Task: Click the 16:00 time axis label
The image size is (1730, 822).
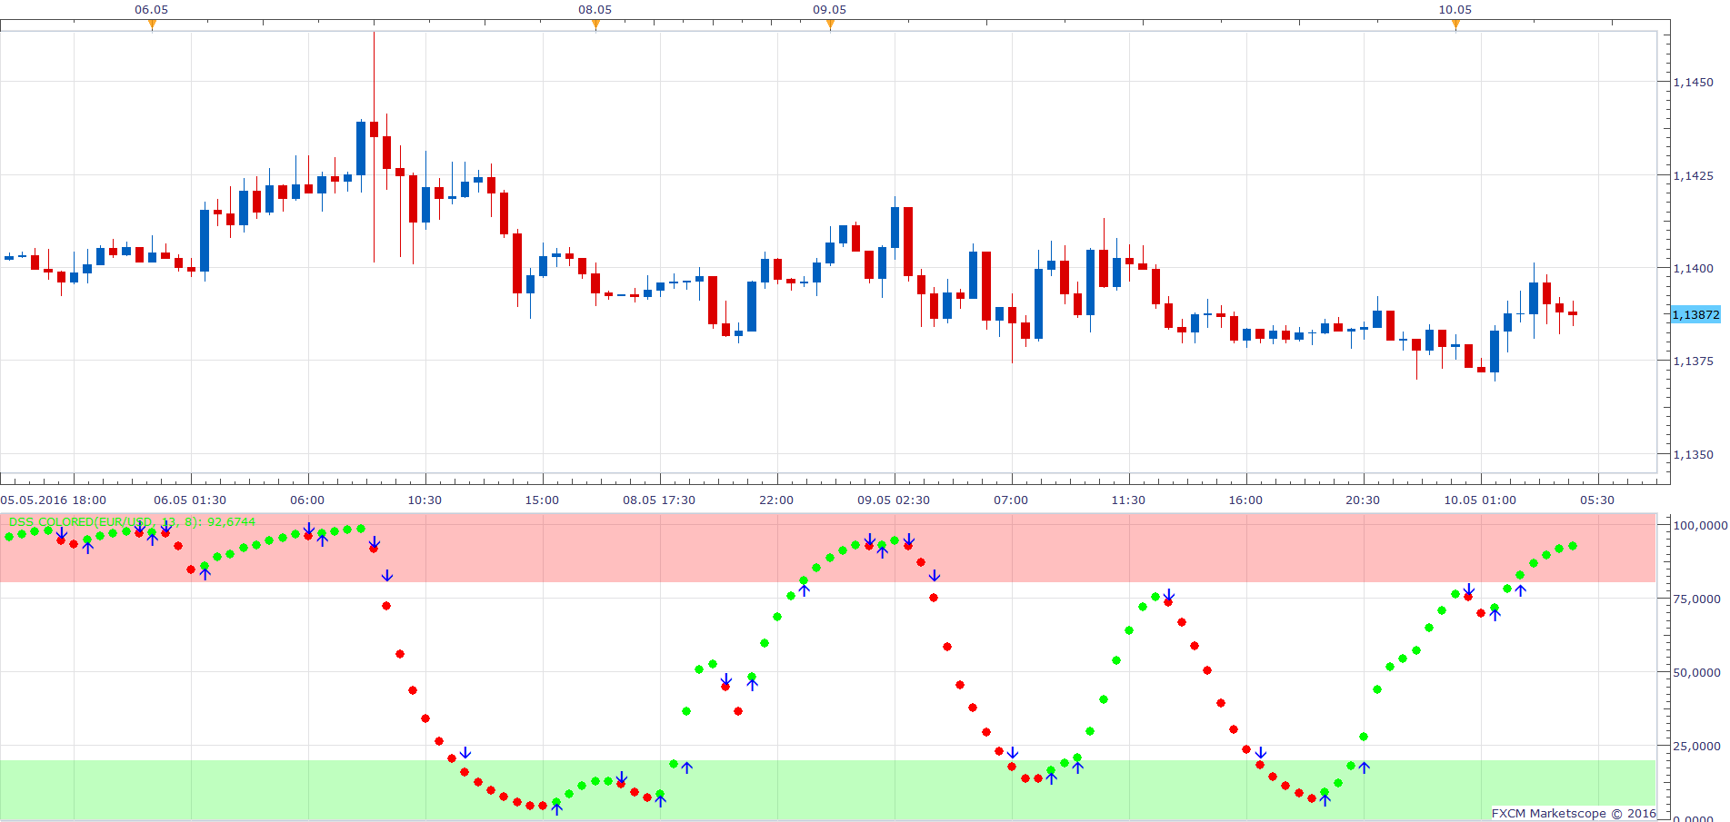Action: (x=1245, y=500)
